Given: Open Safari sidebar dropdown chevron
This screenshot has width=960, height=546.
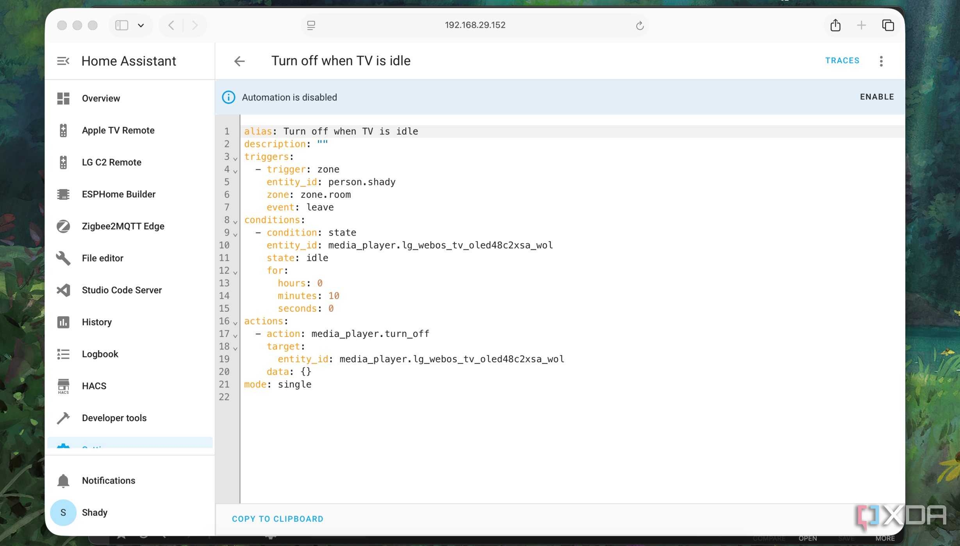Looking at the screenshot, I should 141,25.
